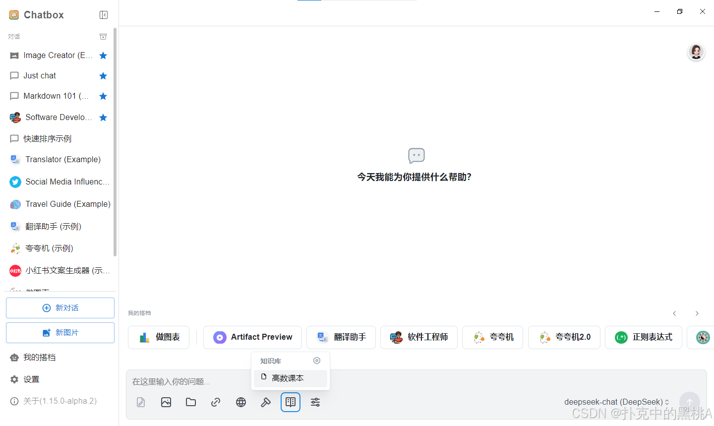This screenshot has height=426, width=714.
Task: Open conversation settings sliders icon
Action: click(315, 402)
